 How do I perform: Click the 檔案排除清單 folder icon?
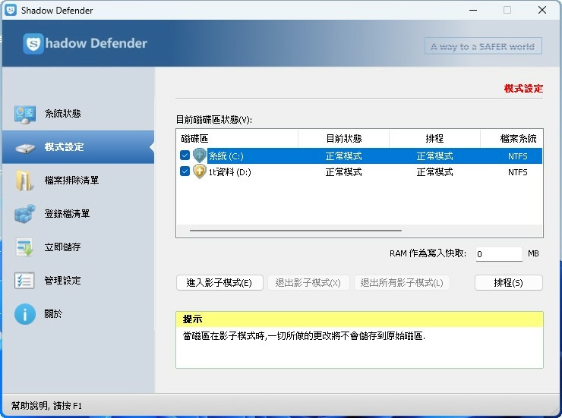[x=24, y=181]
